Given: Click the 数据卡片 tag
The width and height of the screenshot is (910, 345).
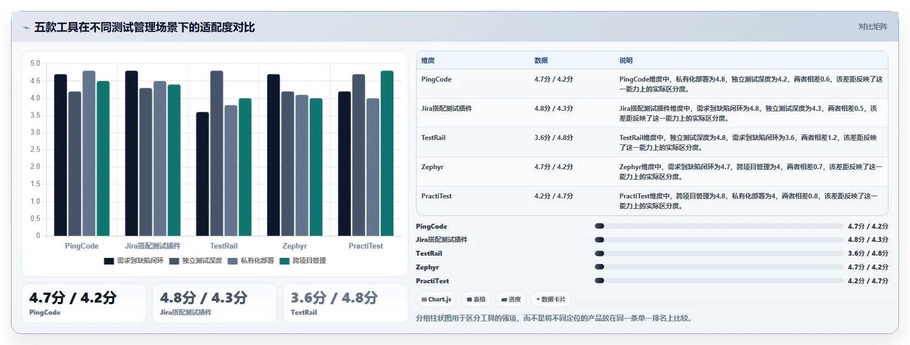Looking at the screenshot, I should coord(551,299).
